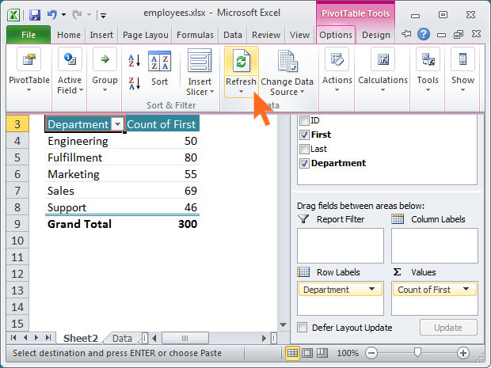Select the Sheet2 sheet tab
Screen dimensions: 491x368
point(81,338)
